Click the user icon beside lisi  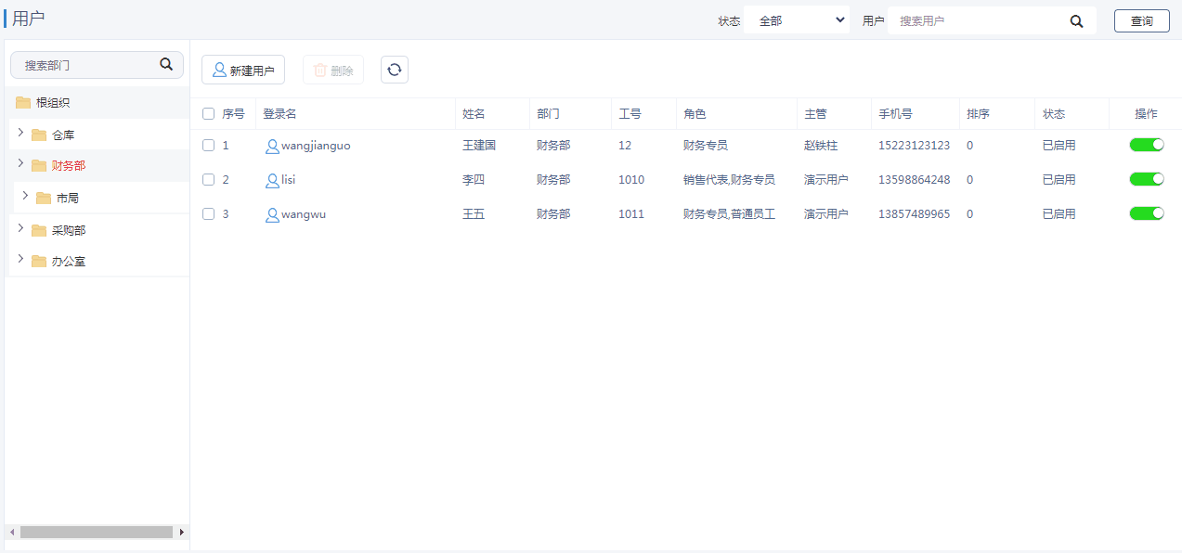[x=272, y=180]
